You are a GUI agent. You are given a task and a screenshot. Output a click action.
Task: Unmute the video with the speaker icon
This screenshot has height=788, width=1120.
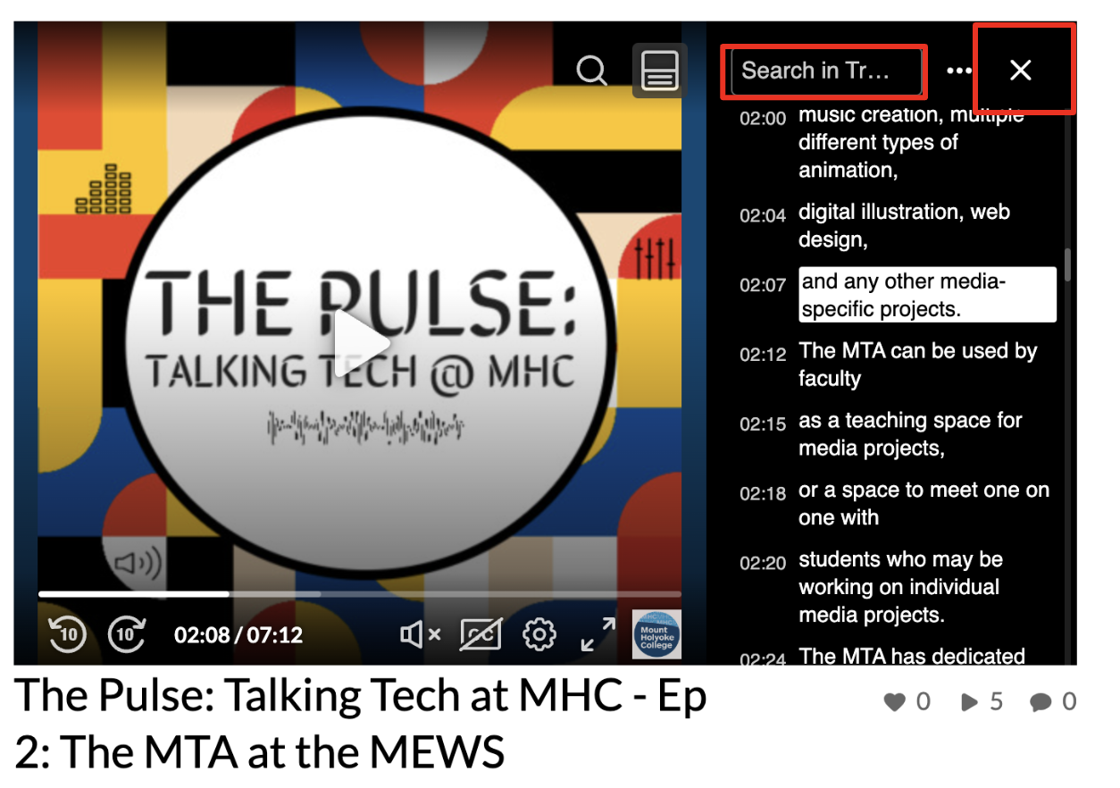[x=420, y=635]
